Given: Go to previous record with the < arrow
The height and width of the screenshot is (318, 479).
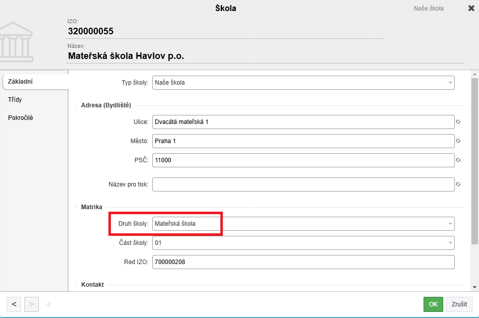Looking at the screenshot, I should (x=14, y=304).
